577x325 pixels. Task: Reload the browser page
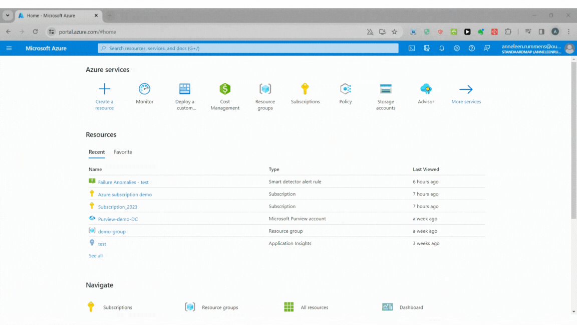pos(36,32)
